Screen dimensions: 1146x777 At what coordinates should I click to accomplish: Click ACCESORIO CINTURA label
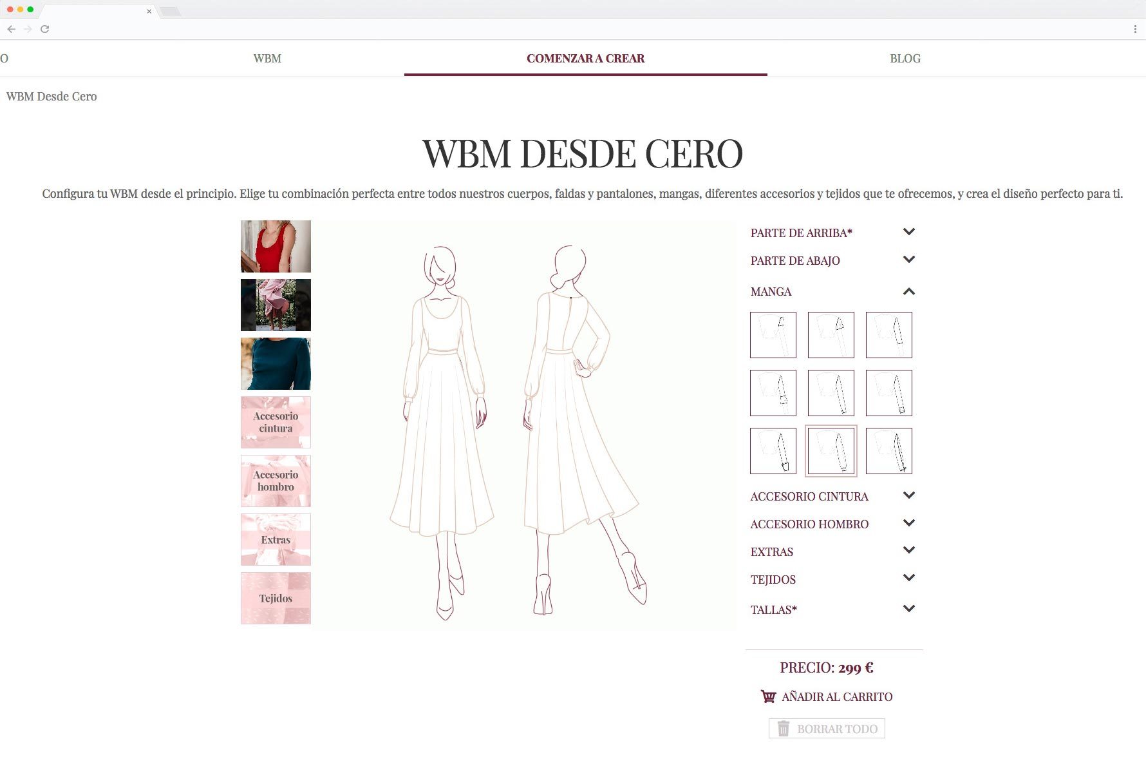[x=809, y=497]
